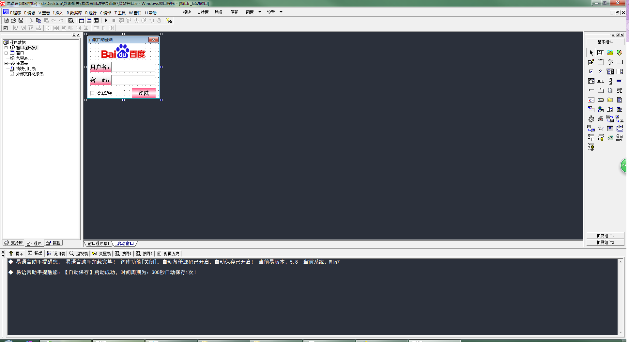Toggle the 记住密码 checkbox on the form
Image resolution: width=629 pixels, height=342 pixels.
tap(93, 93)
